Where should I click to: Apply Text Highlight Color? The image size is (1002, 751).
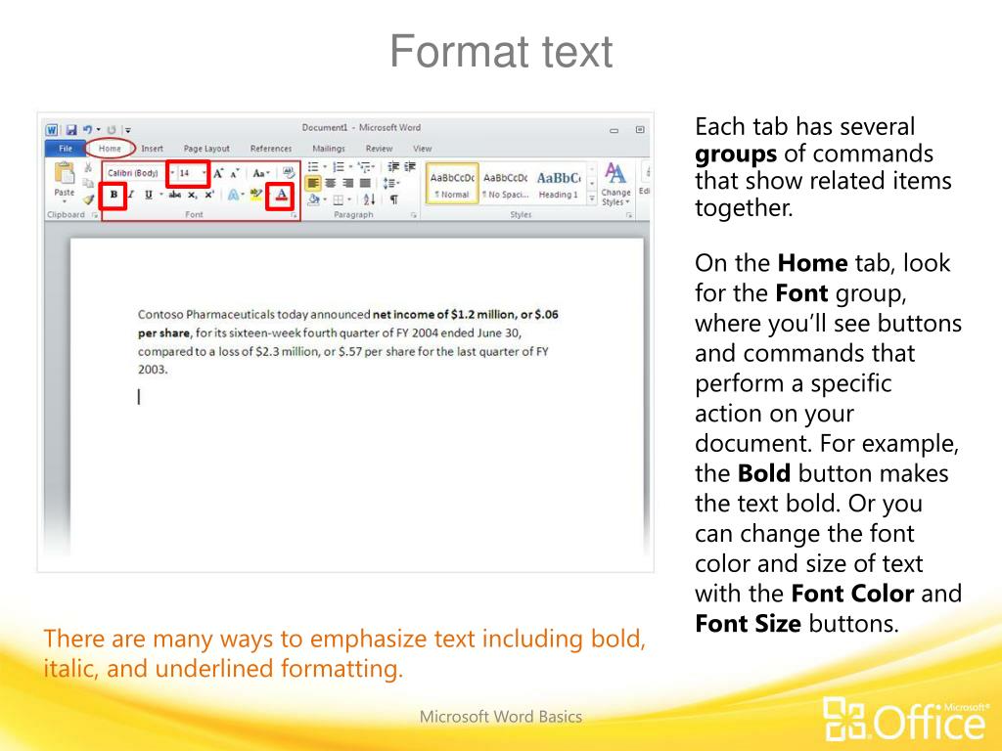coord(255,195)
